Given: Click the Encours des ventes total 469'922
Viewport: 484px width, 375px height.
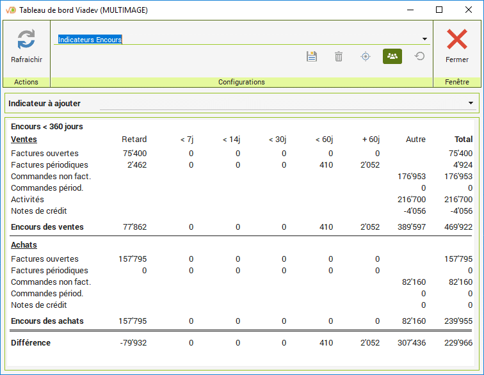Looking at the screenshot, I should (x=458, y=227).
